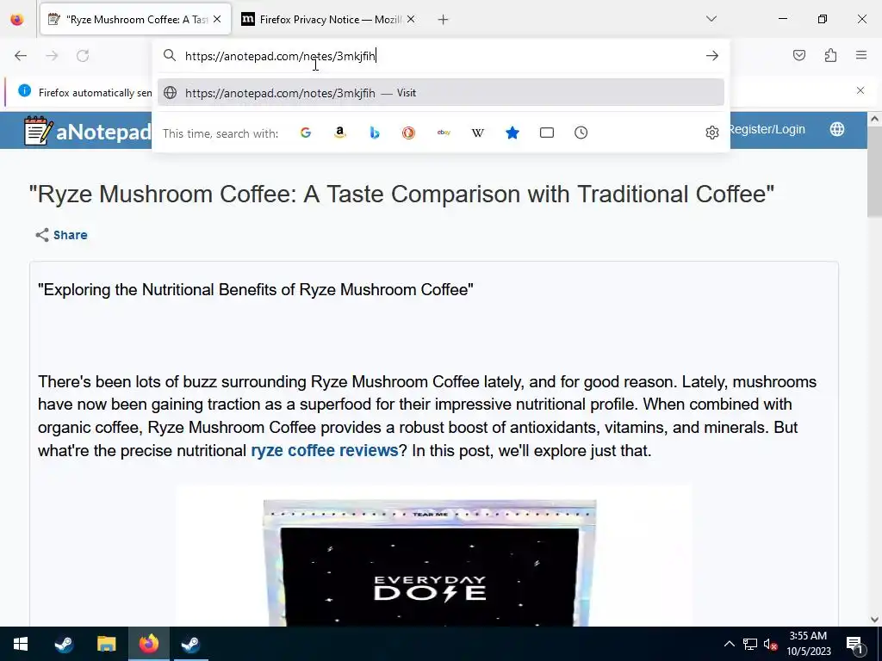The height and width of the screenshot is (661, 882).
Task: Open muted volume tray icon
Action: click(771, 644)
